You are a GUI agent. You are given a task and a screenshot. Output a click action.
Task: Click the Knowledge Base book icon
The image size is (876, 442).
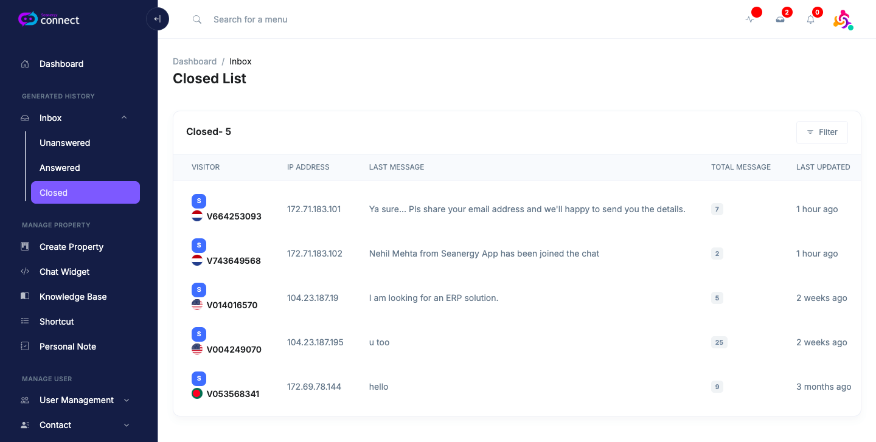click(25, 297)
